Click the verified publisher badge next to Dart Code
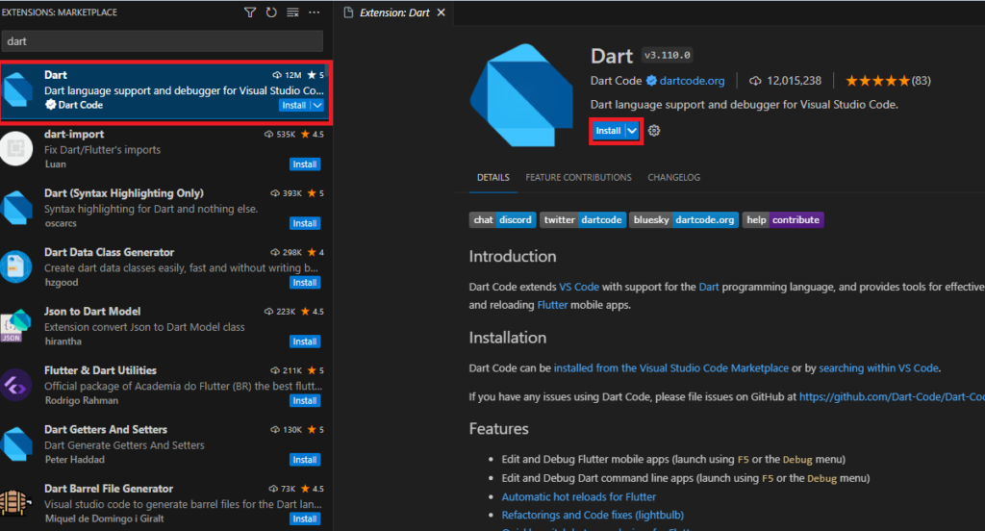The height and width of the screenshot is (531, 985). (651, 81)
